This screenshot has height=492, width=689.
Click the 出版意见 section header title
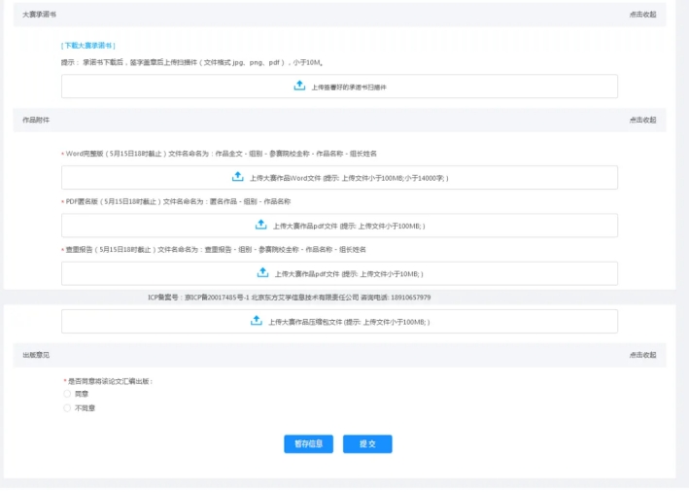(36, 356)
